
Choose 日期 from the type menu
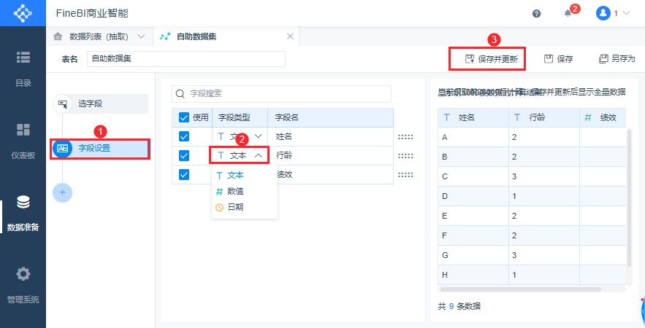pos(234,207)
